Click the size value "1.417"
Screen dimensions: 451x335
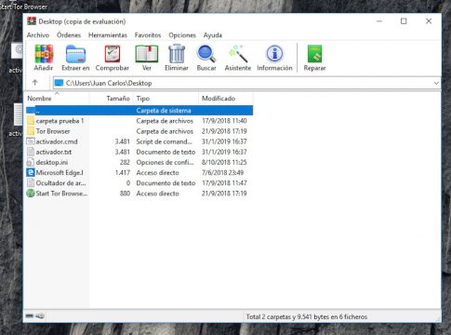pyautogui.click(x=123, y=172)
